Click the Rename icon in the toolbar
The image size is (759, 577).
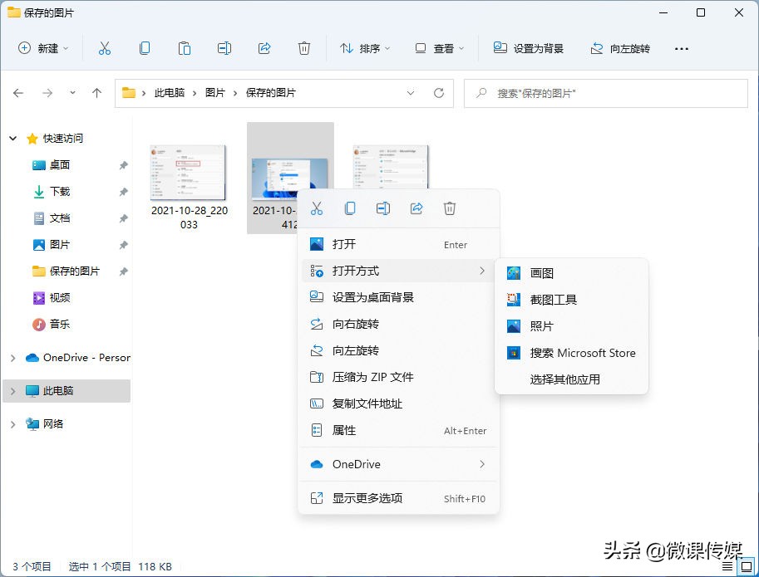coord(224,48)
